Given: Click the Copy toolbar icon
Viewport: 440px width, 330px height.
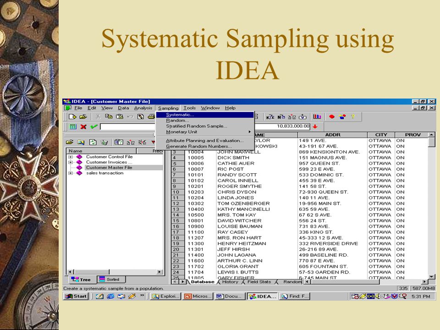Looking at the screenshot, I should click(109, 117).
